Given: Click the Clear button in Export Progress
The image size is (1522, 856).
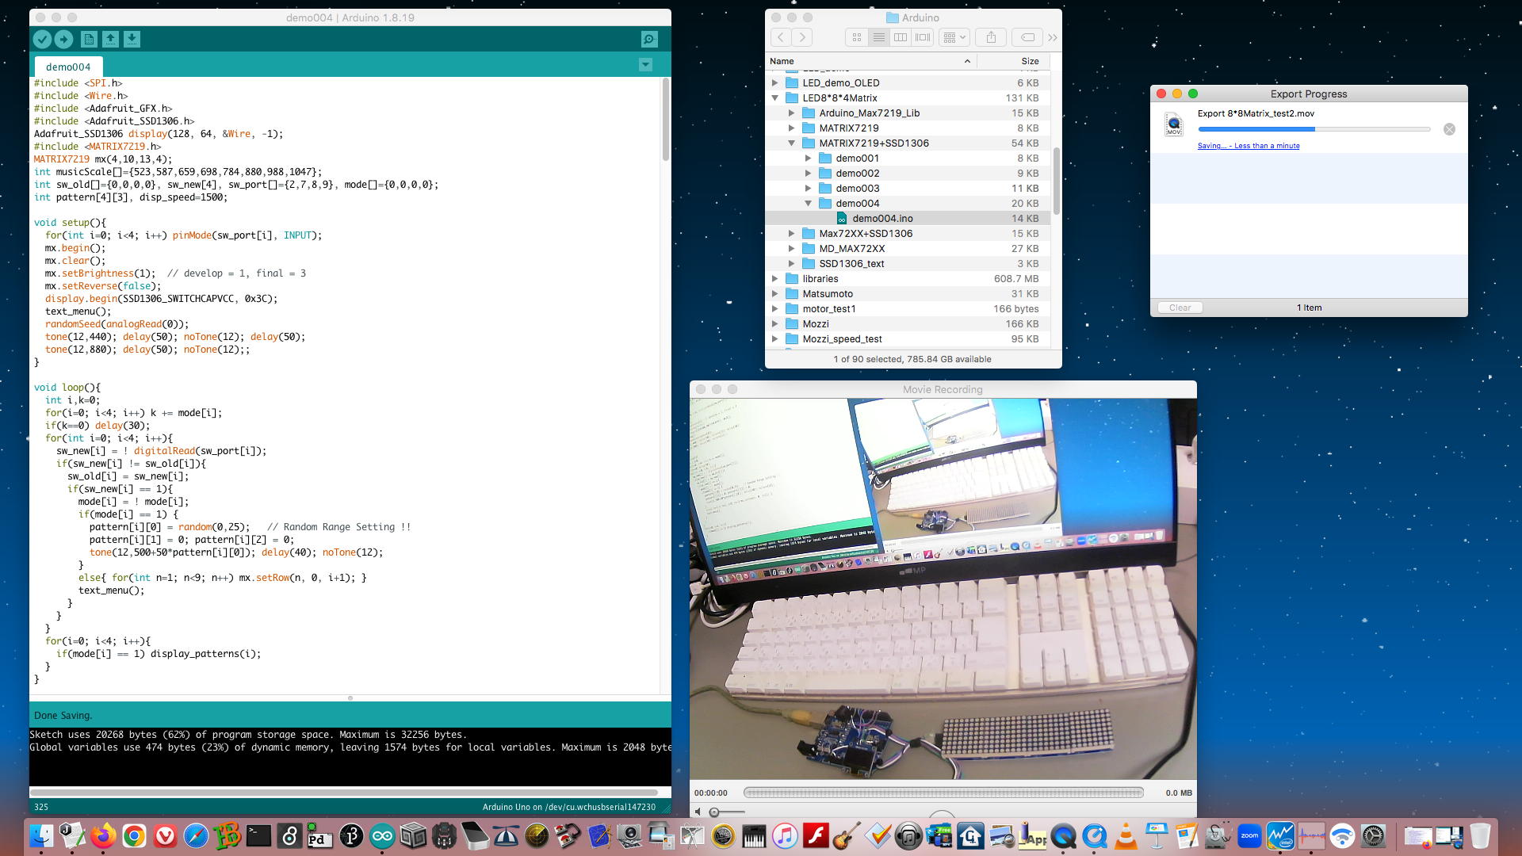Looking at the screenshot, I should click(1180, 308).
